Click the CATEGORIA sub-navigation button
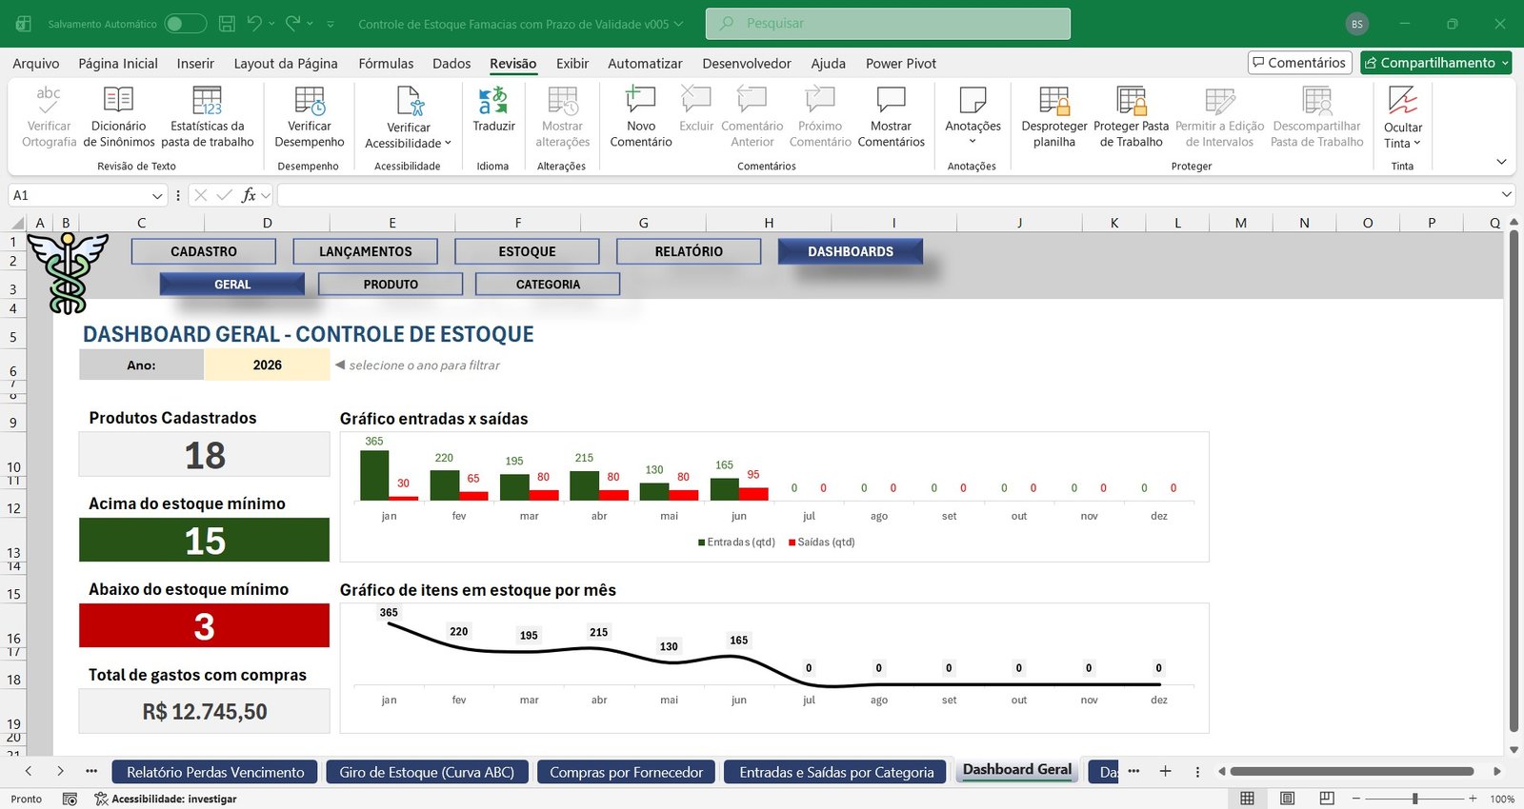Image resolution: width=1524 pixels, height=809 pixels. (548, 284)
